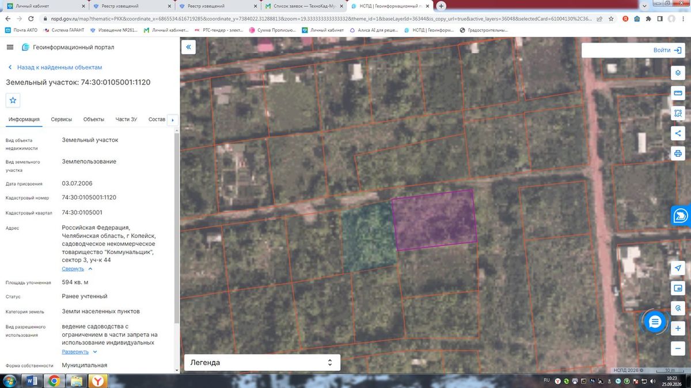Viewport: 691px width, 388px height.
Task: Switch to the Информация tab
Action: [24, 120]
